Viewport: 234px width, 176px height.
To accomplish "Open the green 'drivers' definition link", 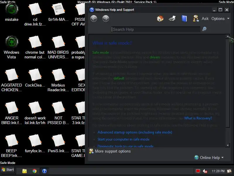I will tap(155, 57).
